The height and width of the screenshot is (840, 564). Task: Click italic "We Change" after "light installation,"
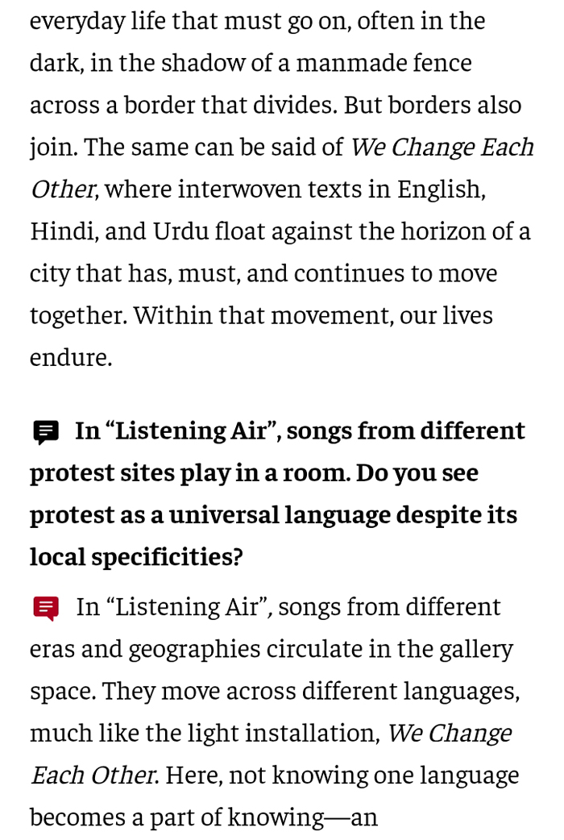[x=449, y=733]
